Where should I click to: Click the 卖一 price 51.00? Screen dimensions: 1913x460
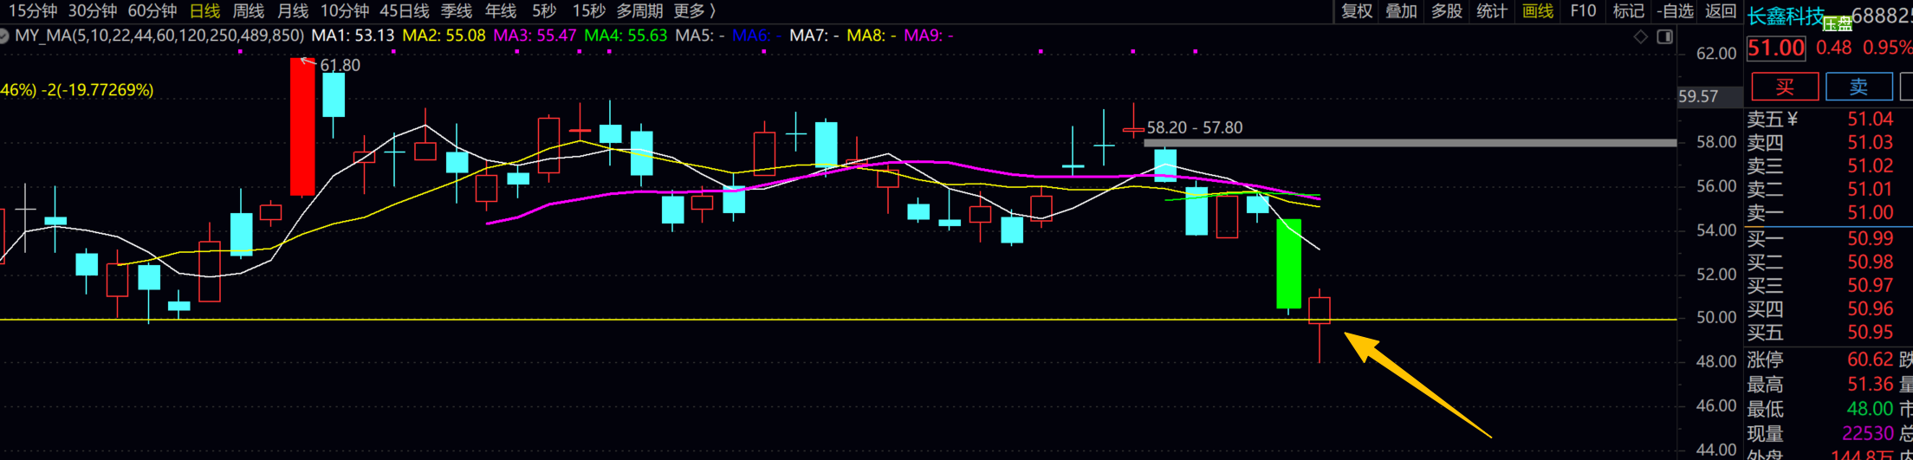pos(1870,213)
